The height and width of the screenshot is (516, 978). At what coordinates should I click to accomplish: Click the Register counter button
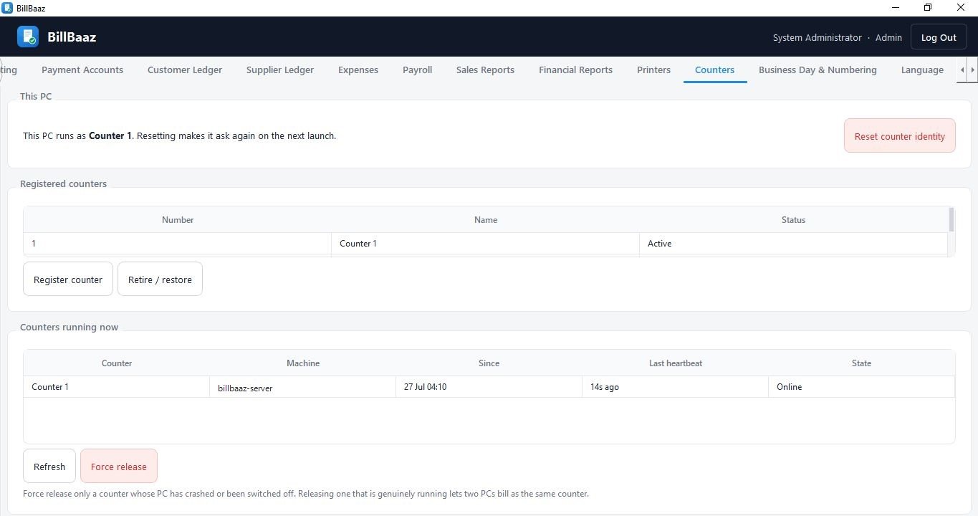68,279
